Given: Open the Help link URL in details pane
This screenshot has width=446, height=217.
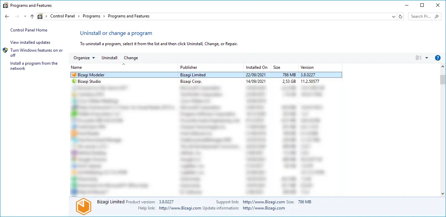Looking at the screenshot, I should click(180, 208).
